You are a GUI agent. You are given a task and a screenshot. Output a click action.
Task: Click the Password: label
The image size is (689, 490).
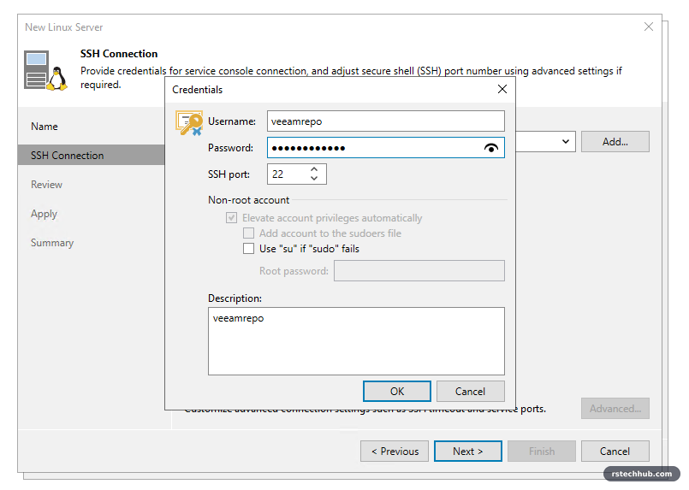coord(231,148)
